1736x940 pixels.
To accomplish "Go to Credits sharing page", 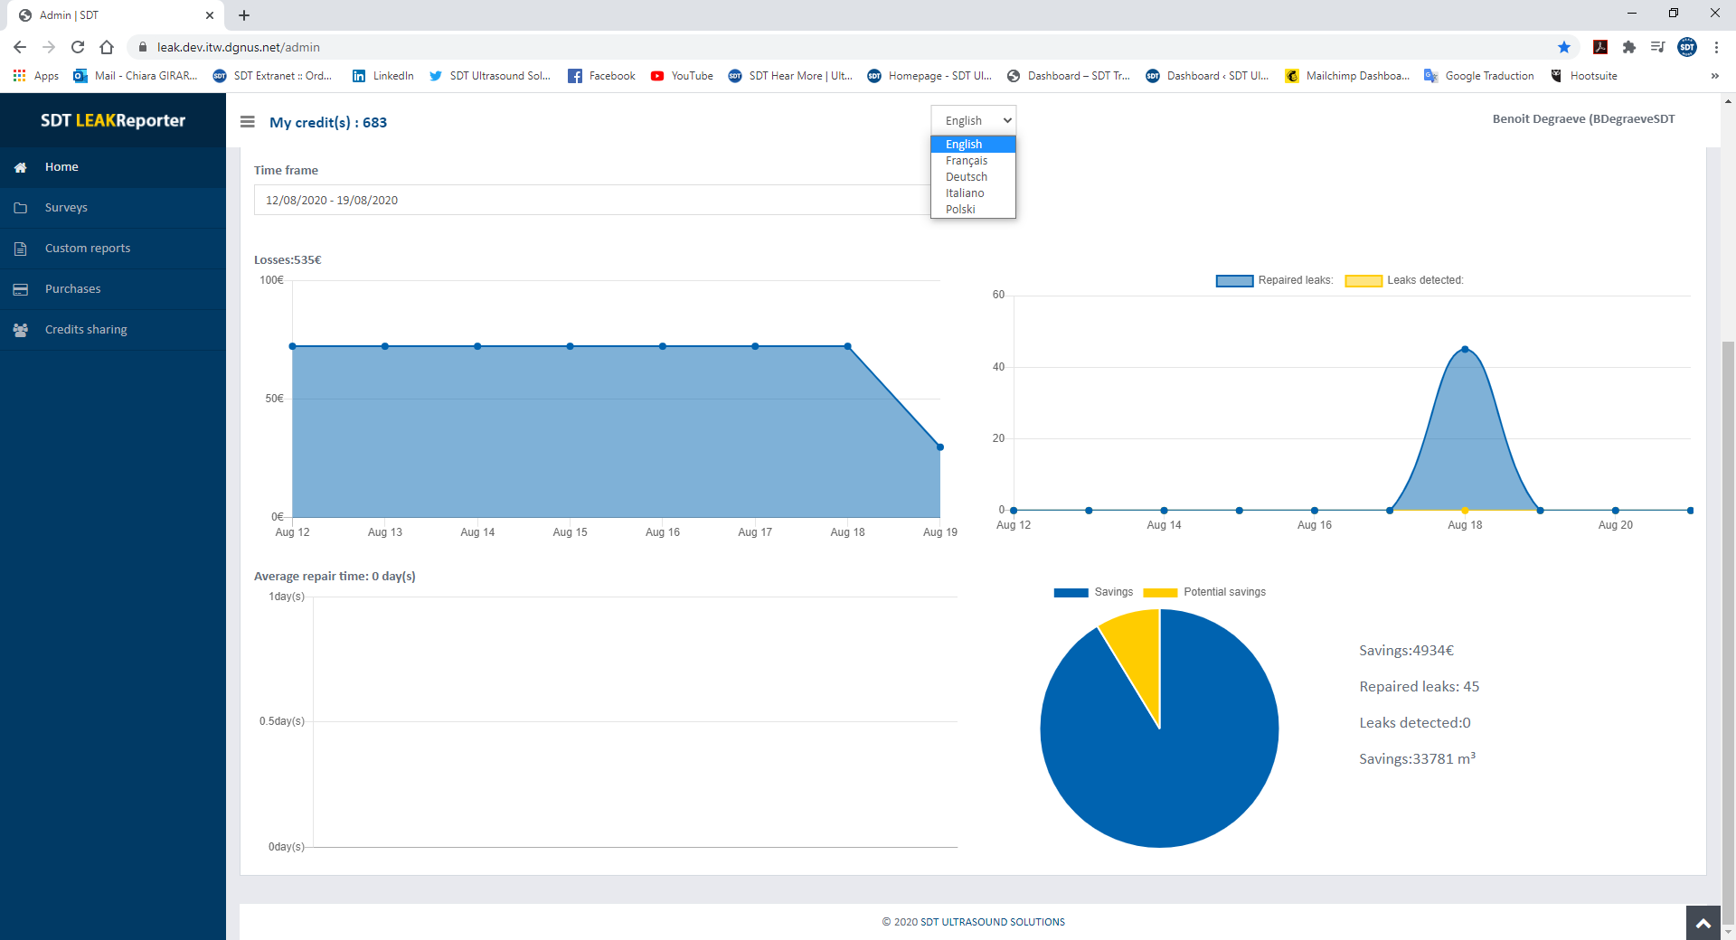I will [86, 330].
